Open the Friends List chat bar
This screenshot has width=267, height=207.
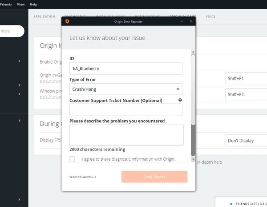click(241, 202)
